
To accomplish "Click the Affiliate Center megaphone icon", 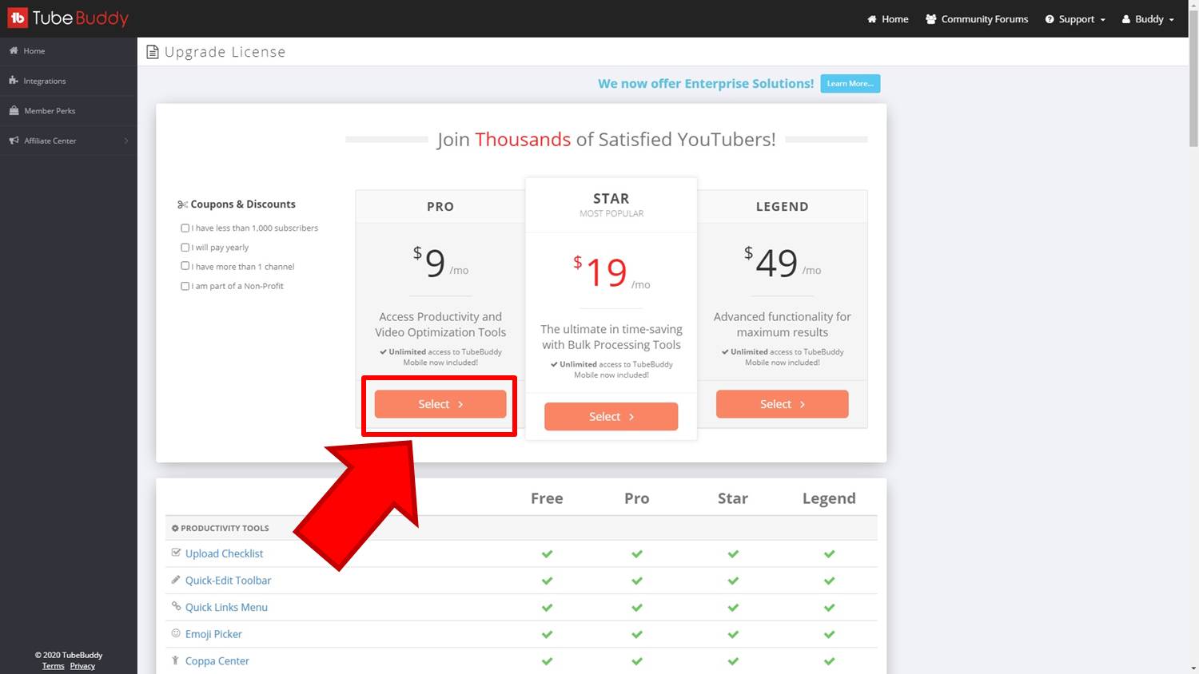I will tap(14, 141).
